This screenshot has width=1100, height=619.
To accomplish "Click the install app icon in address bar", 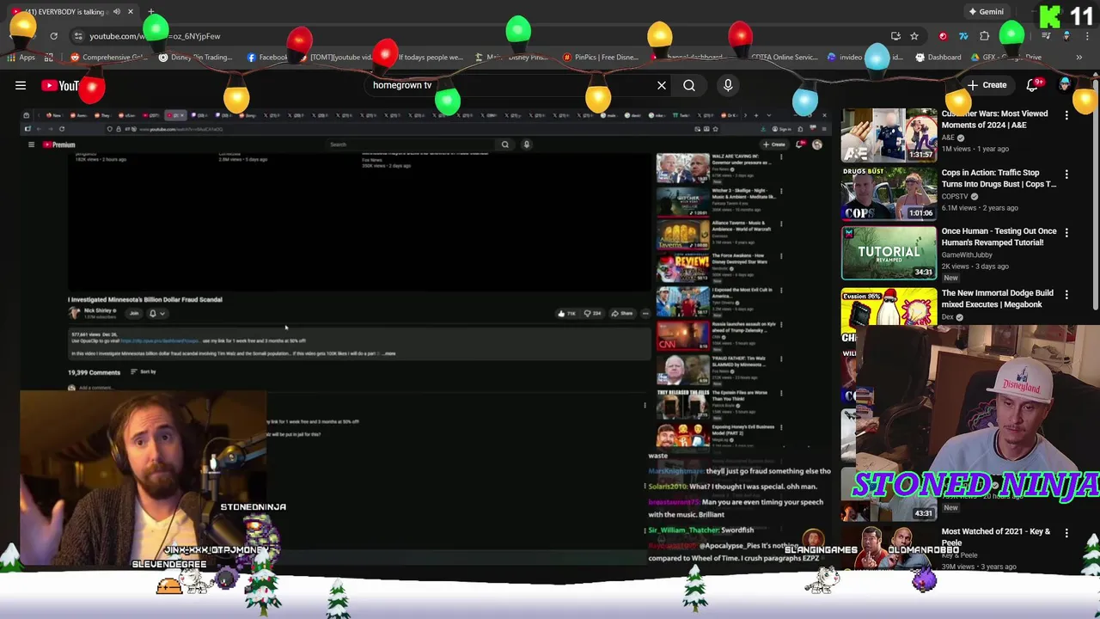I will (895, 36).
